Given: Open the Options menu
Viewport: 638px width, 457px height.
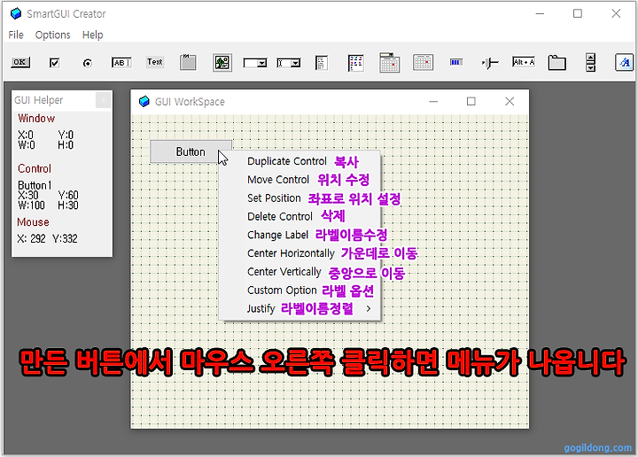Looking at the screenshot, I should pos(53,35).
